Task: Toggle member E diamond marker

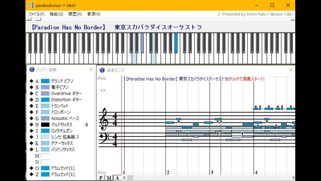Action: (31, 106)
